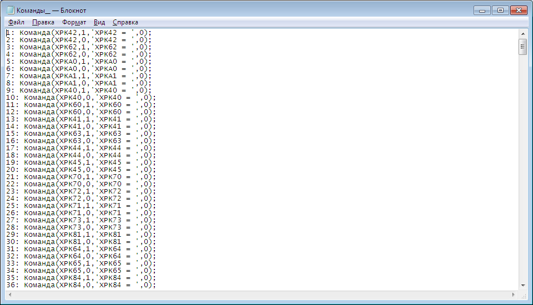This screenshot has width=533, height=305.
Task: Click line 35: Команда(ХРК84,1,'ХРК84 = ',0);
Action: (81, 278)
